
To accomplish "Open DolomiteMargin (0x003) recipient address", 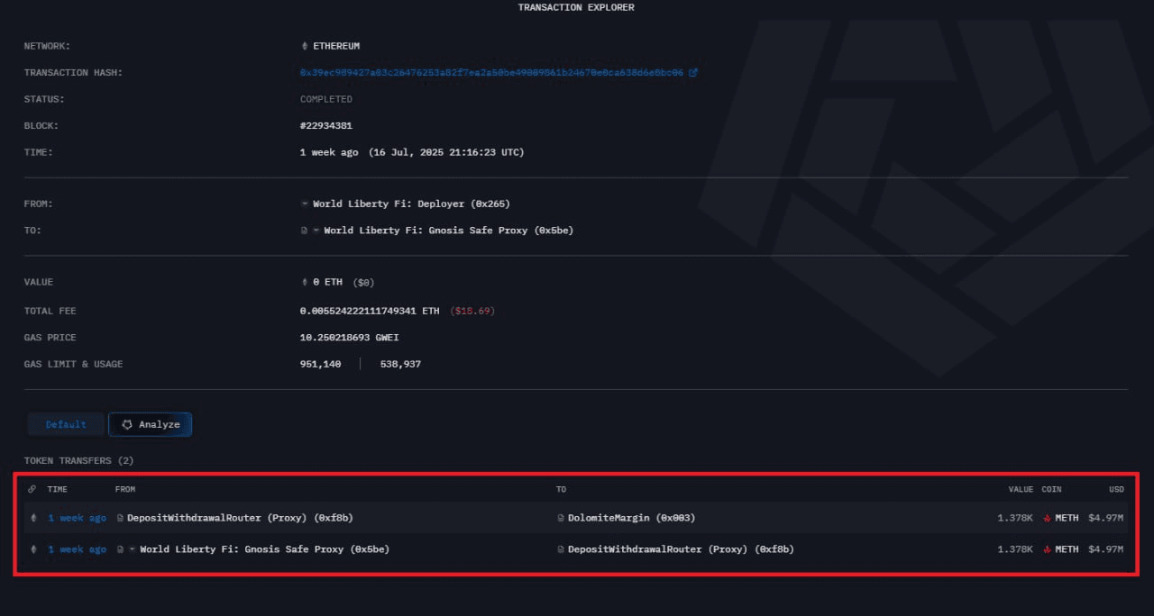I will coord(631,518).
